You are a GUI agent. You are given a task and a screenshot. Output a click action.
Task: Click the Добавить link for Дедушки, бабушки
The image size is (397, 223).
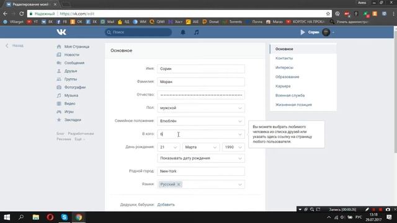166,204
